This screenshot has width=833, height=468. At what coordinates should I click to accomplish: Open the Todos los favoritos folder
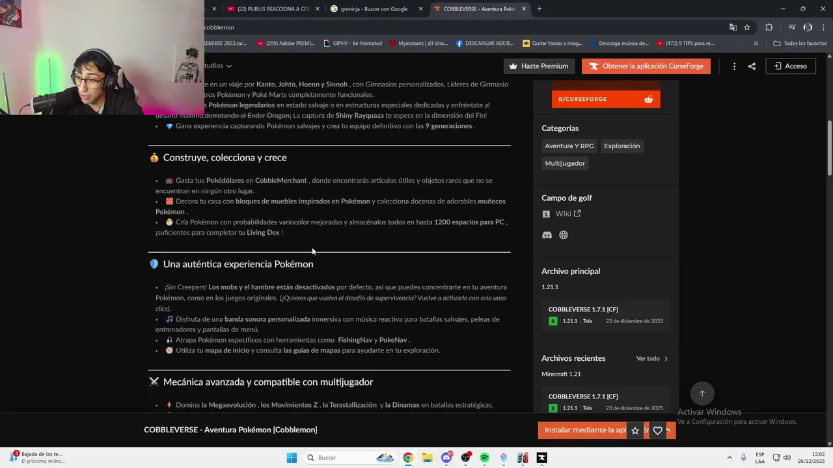[800, 44]
